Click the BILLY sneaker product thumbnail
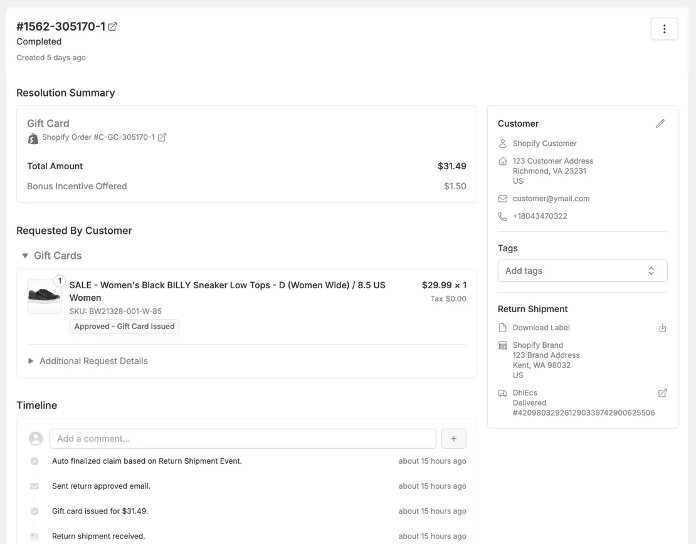Viewport: 696px width, 544px height. [44, 296]
